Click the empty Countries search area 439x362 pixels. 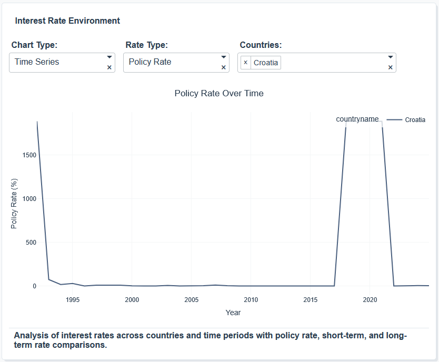pyautogui.click(x=332, y=63)
